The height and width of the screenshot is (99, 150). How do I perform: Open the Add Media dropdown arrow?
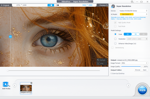[10, 86]
